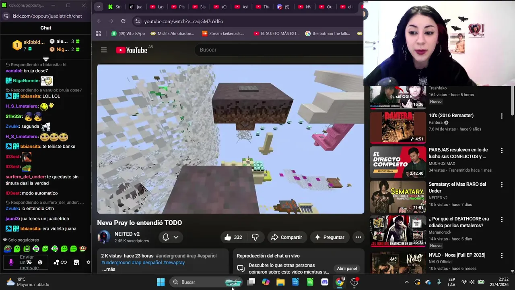Open the video's three-dot more actions

click(x=358, y=237)
